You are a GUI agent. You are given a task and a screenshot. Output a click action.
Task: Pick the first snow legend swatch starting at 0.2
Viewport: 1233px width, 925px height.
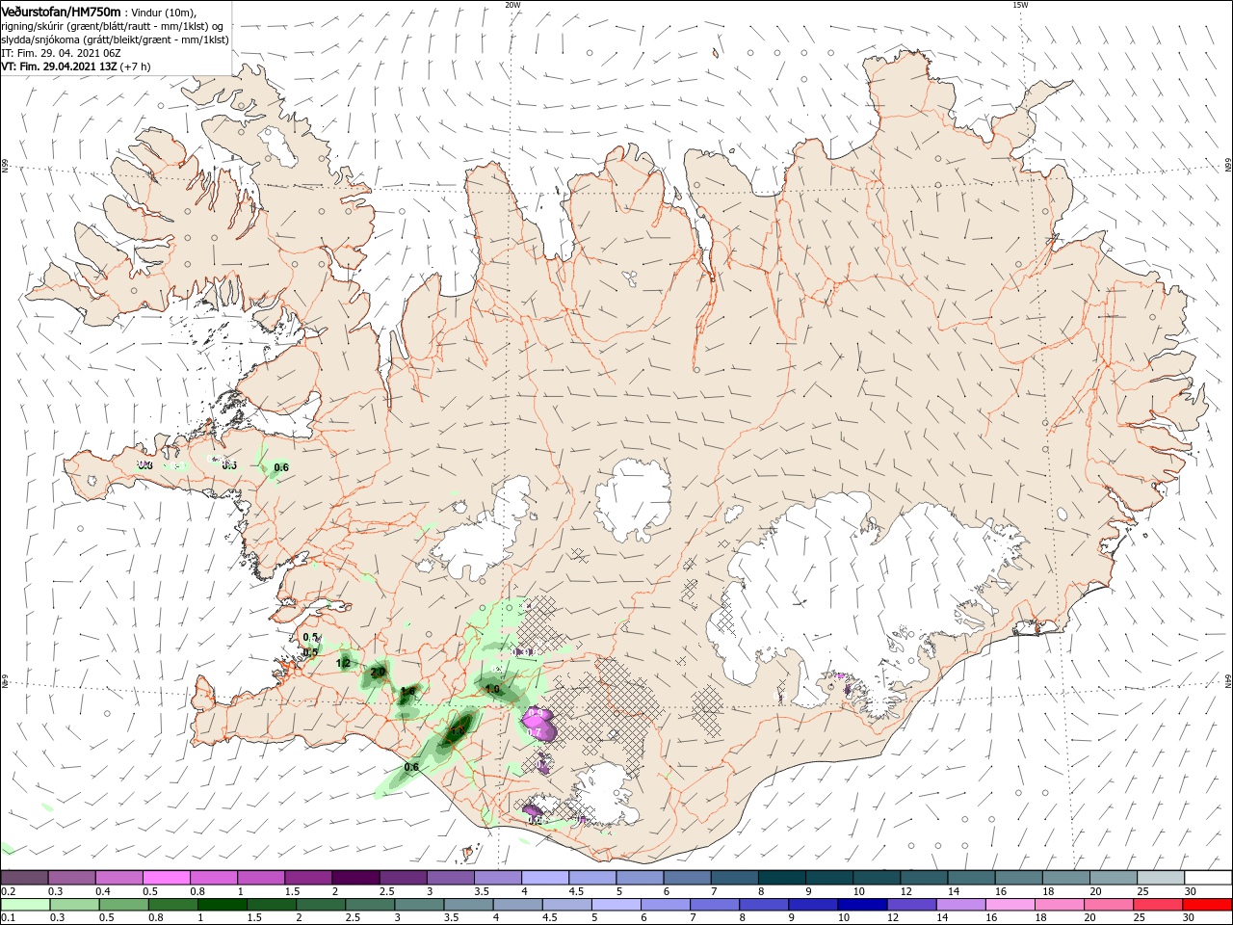[x=24, y=878]
